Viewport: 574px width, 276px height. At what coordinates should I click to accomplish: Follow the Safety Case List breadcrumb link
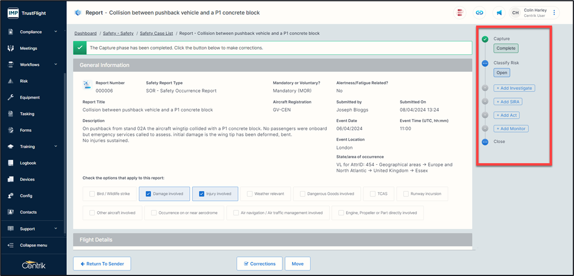pos(156,33)
